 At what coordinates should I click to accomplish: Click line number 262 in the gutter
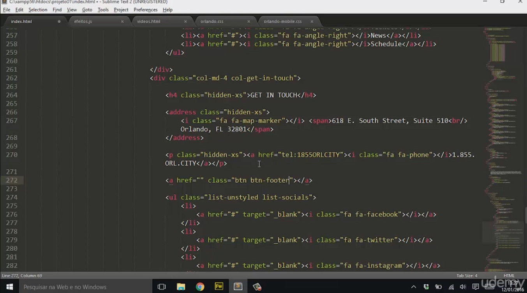coord(12,78)
